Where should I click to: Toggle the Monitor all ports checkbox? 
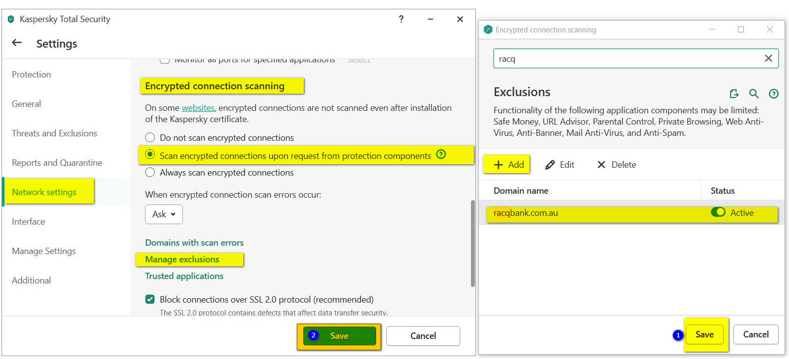tap(165, 60)
